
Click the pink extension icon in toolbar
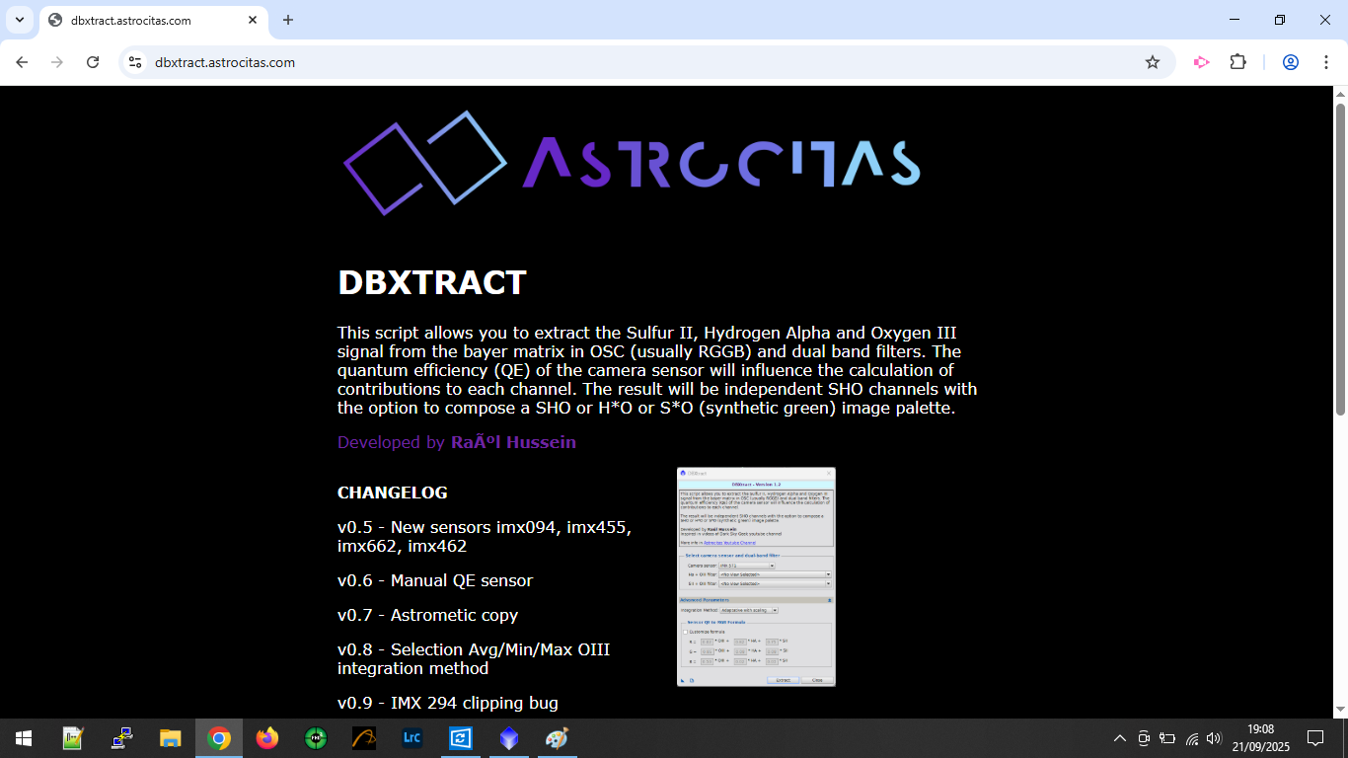point(1201,62)
